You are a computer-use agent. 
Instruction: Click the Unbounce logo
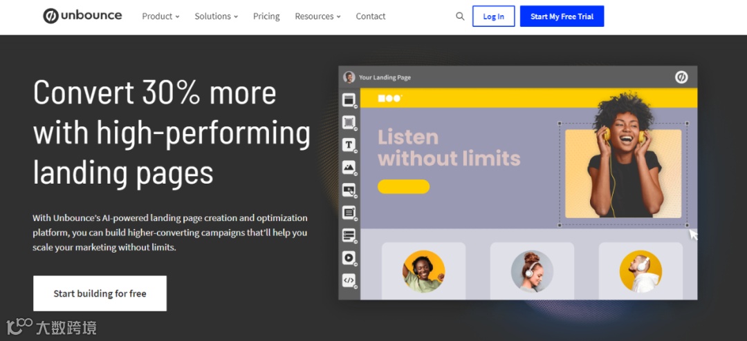(82, 16)
